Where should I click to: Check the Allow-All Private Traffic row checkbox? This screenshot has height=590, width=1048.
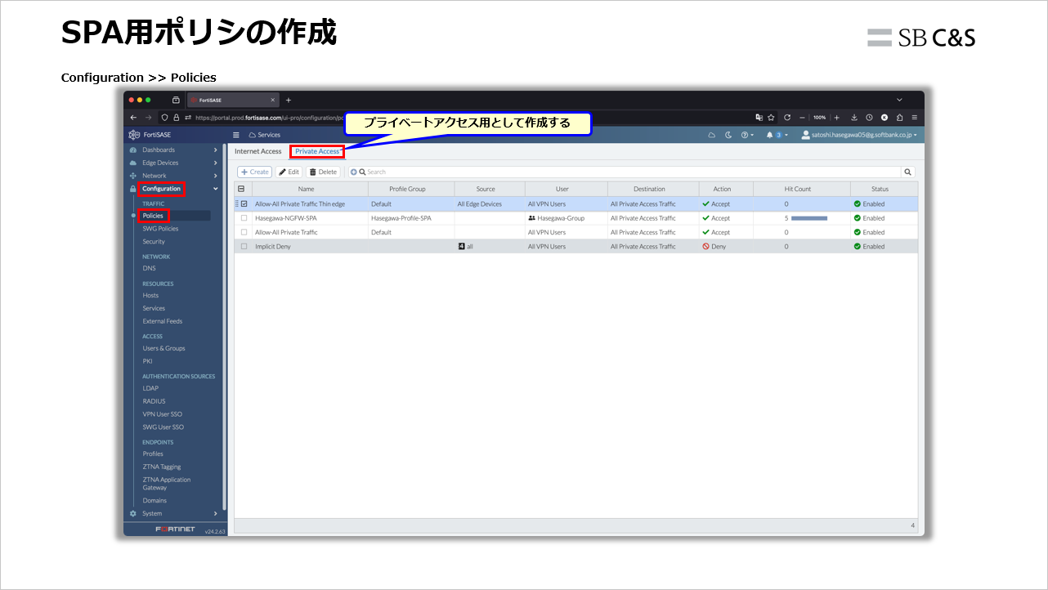[x=244, y=232]
